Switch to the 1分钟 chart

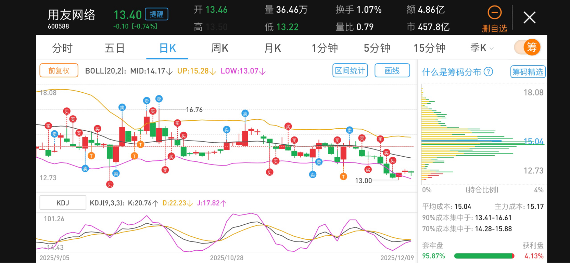[x=325, y=48]
